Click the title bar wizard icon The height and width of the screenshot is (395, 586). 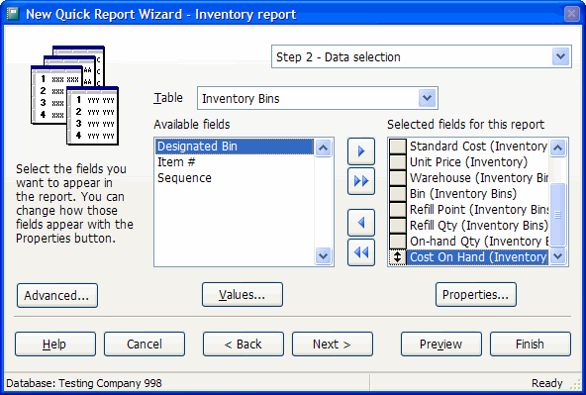click(x=13, y=14)
